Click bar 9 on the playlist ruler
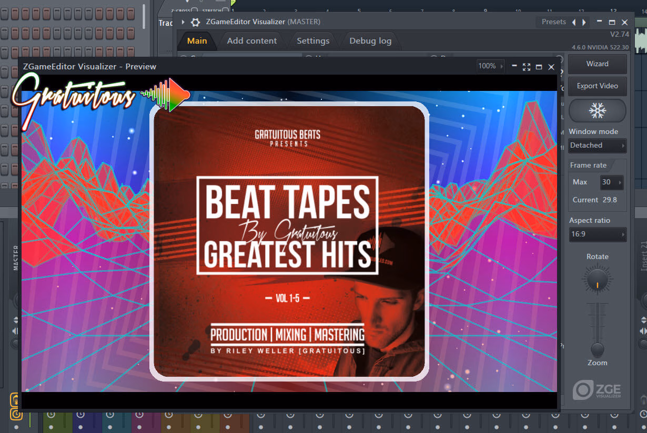Image resolution: width=647 pixels, height=433 pixels. coord(484,10)
